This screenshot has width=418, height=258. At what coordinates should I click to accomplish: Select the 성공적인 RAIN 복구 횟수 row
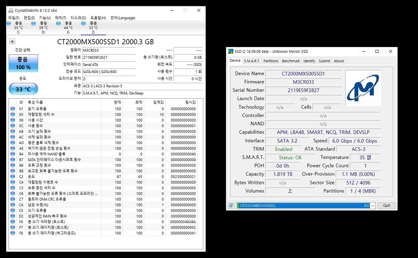(103, 216)
